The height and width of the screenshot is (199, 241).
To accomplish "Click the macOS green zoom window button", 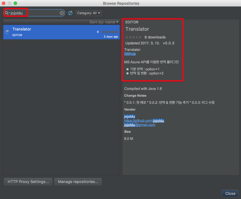I will [x=15, y=3].
